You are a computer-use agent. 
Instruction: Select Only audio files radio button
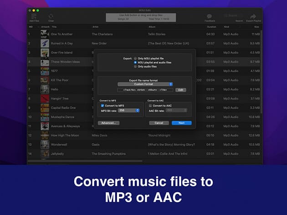135,66
